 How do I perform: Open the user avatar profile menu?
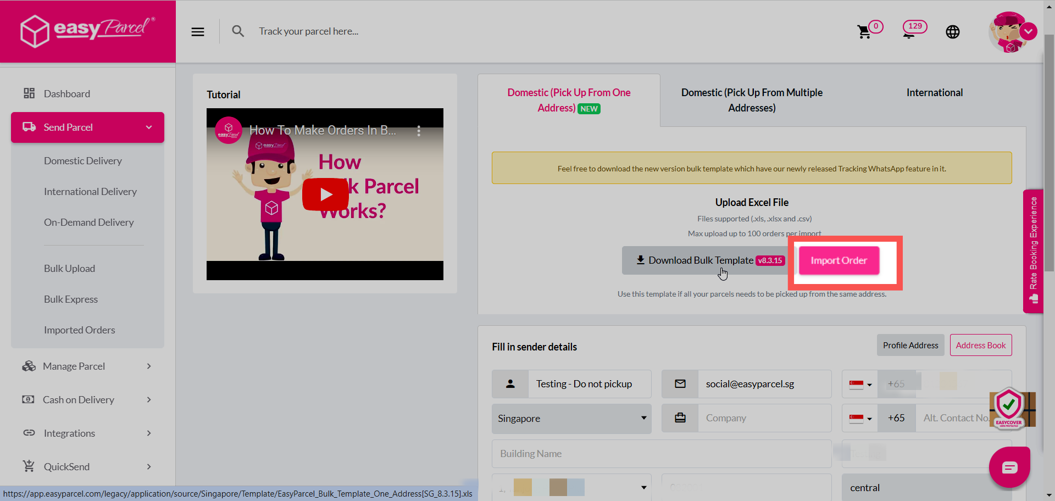1009,32
